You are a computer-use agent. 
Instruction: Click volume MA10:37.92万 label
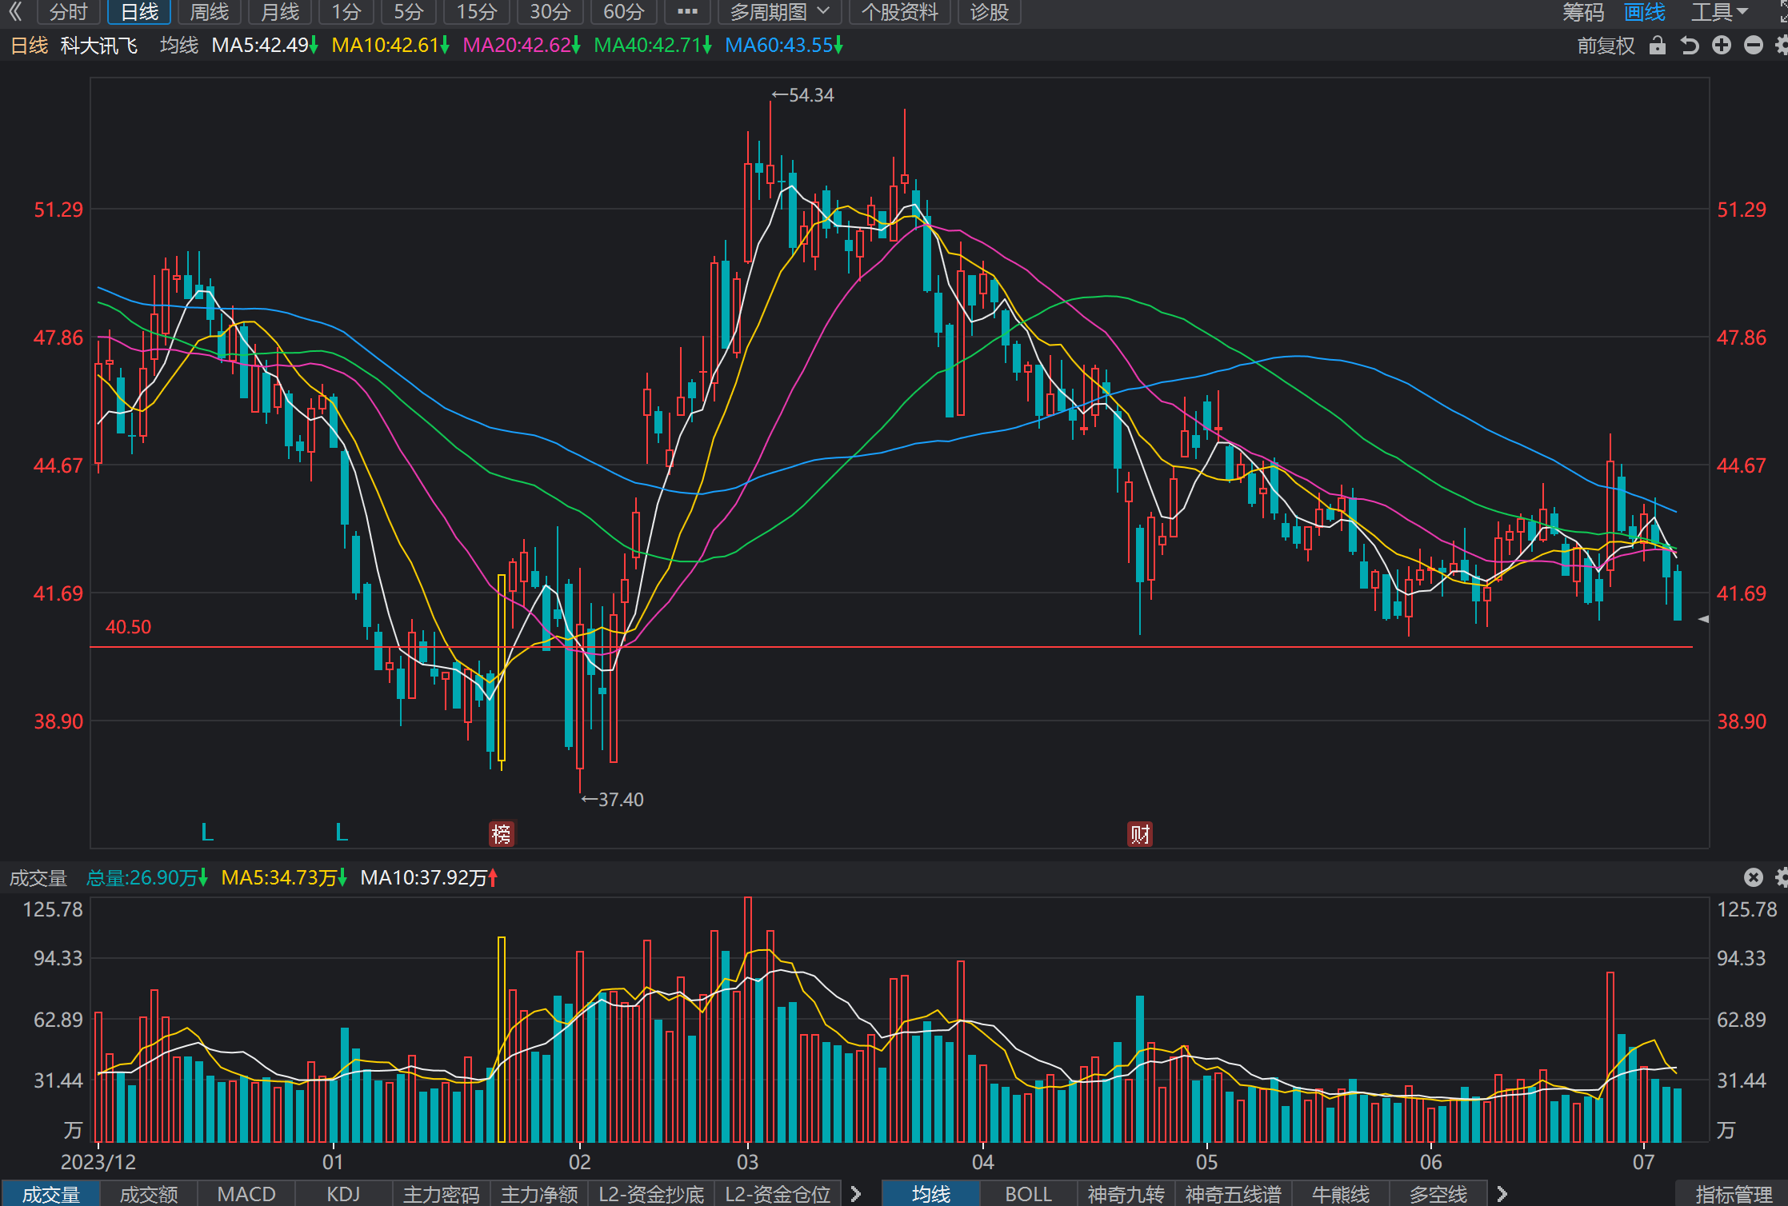coord(429,878)
